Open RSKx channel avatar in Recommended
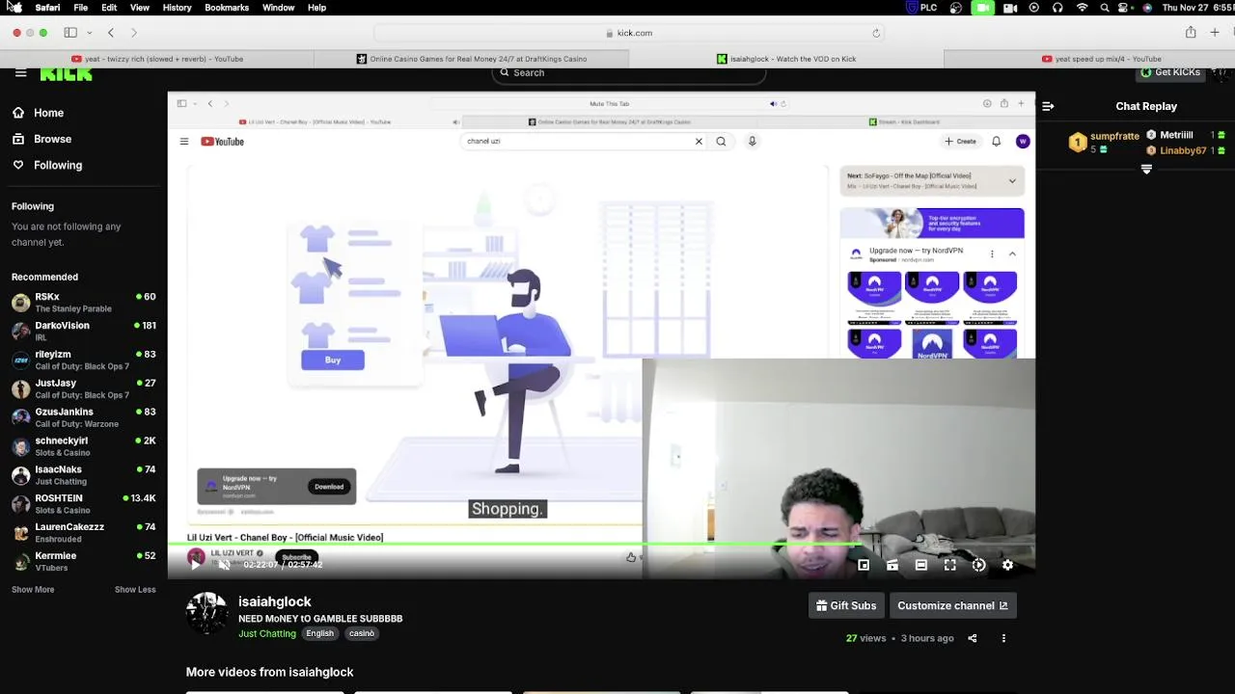 tap(20, 303)
